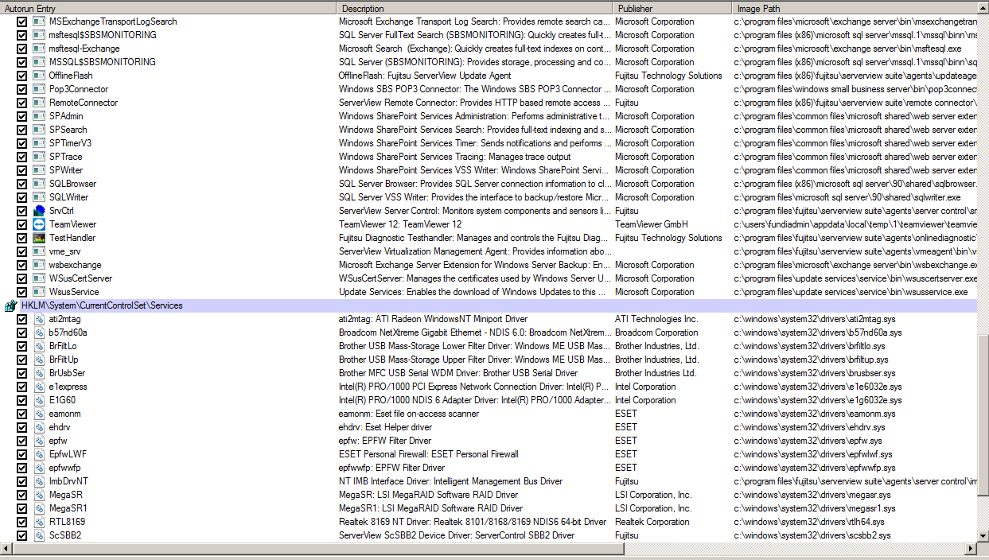
Task: Uncheck the E1G60 driver checkbox
Action: coord(22,400)
